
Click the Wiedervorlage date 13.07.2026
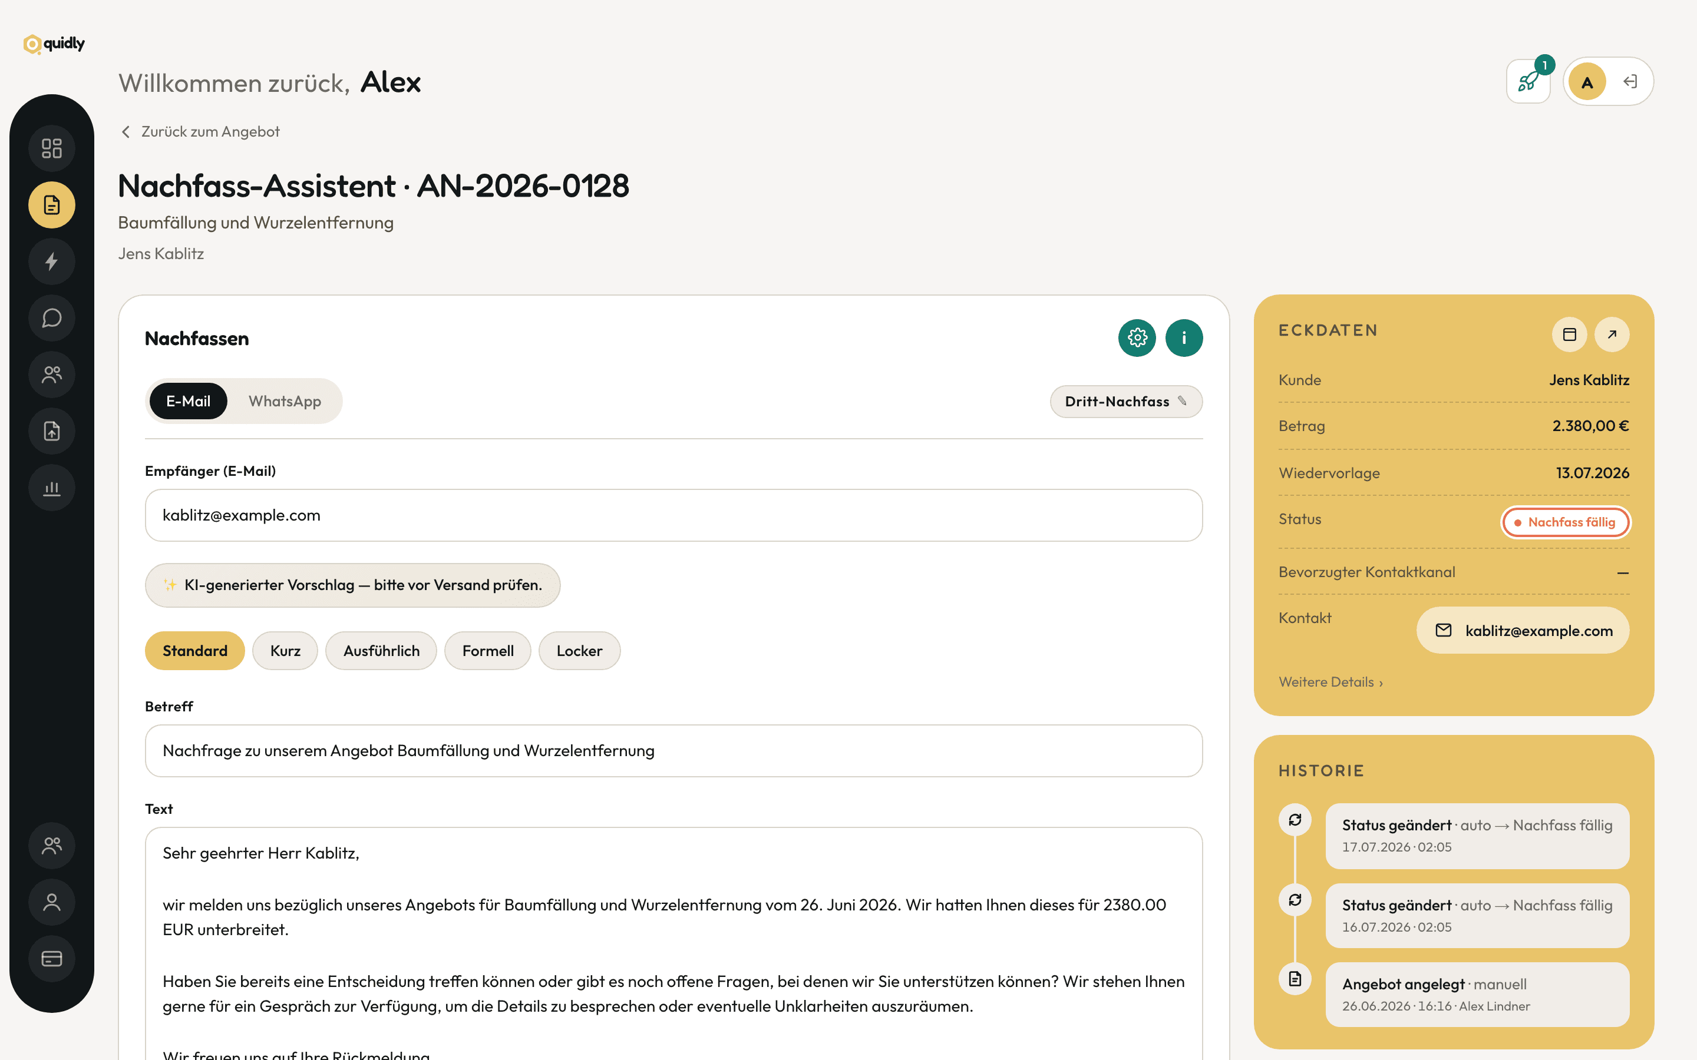click(x=1593, y=473)
